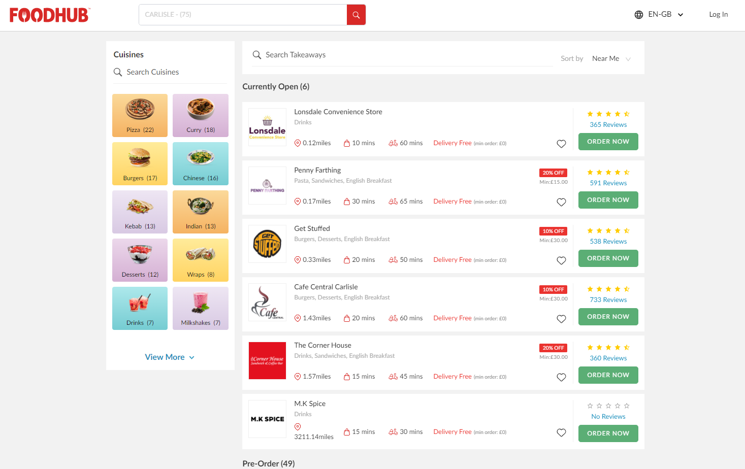Open the Penny Farthing logo thumbnail
The width and height of the screenshot is (745, 469).
point(267,185)
